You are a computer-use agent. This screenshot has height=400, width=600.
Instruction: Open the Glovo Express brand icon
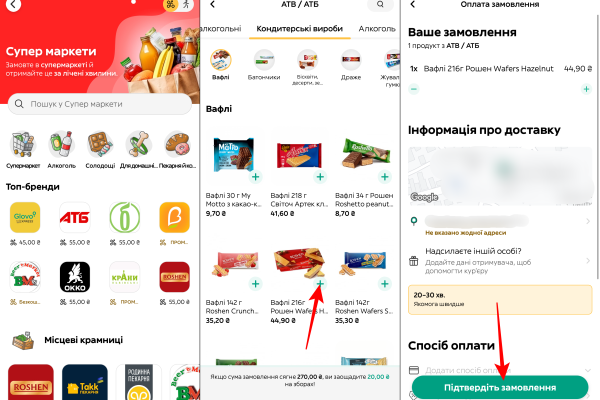click(24, 217)
